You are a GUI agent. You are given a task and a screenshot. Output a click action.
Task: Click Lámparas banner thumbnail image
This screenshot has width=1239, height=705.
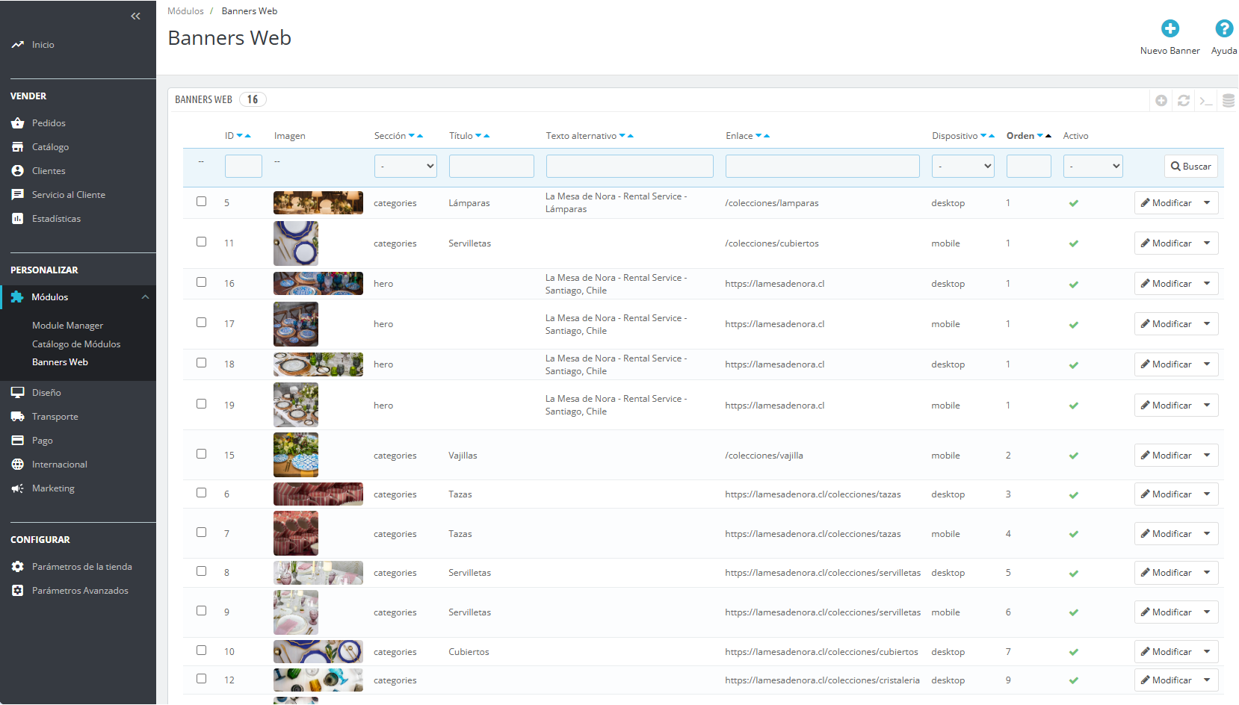(x=318, y=203)
